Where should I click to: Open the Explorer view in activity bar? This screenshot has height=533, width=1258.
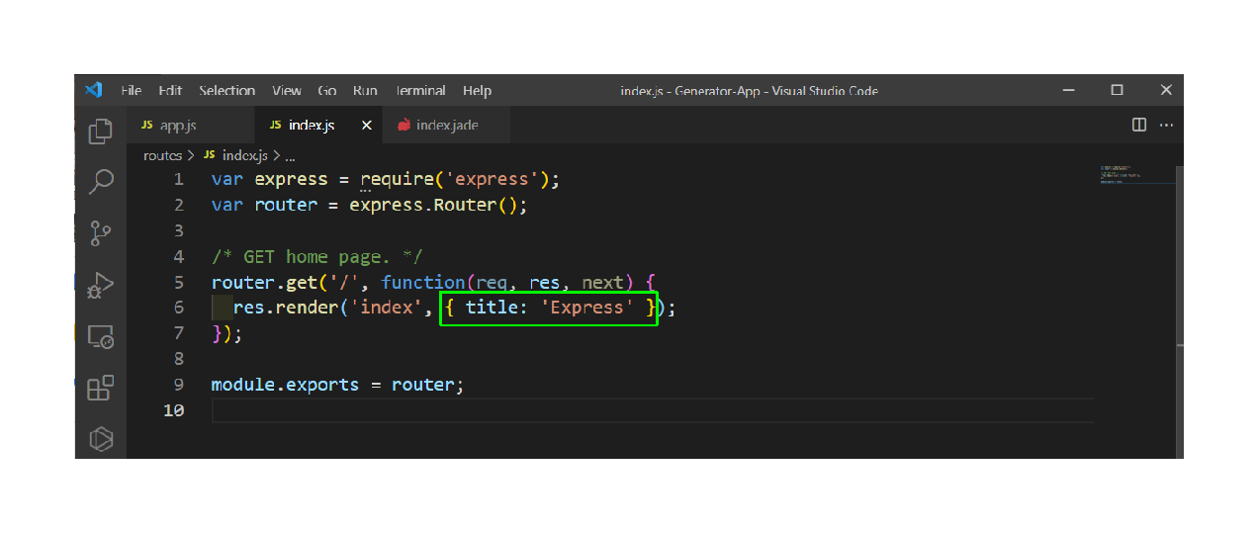coord(101,132)
